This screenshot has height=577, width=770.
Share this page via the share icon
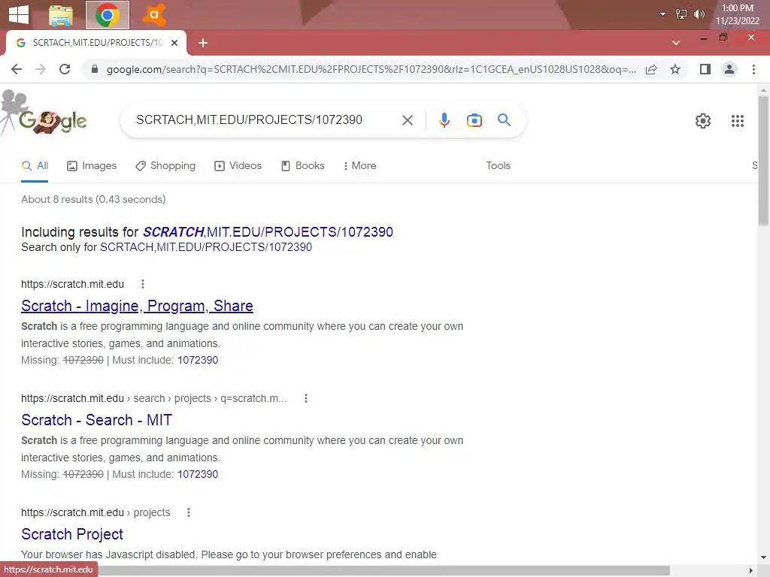pyautogui.click(x=651, y=69)
